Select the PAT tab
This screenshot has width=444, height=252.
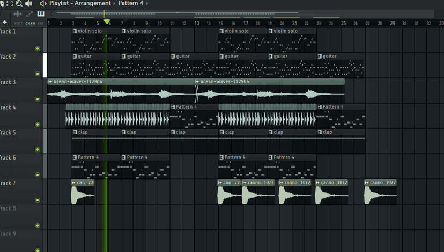(x=41, y=23)
